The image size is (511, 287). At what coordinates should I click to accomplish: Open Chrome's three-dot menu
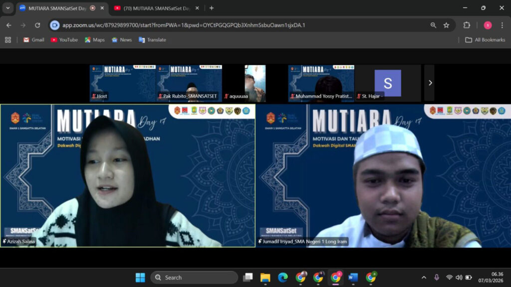(503, 24)
